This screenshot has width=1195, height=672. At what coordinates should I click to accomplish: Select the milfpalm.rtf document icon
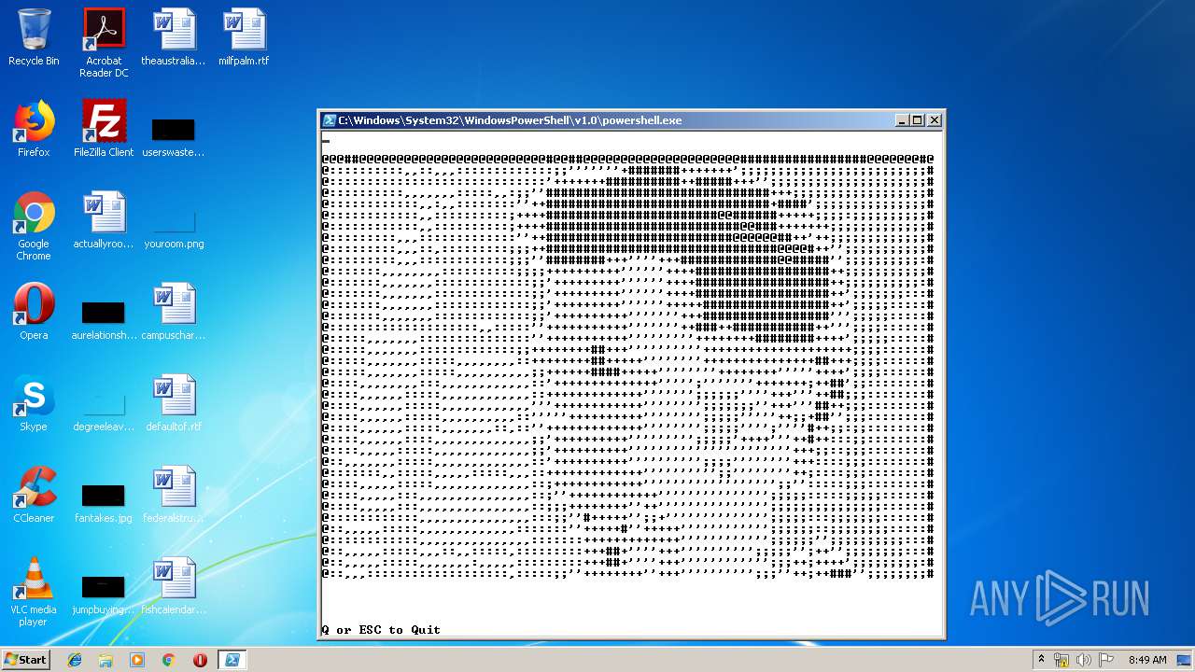(x=244, y=37)
